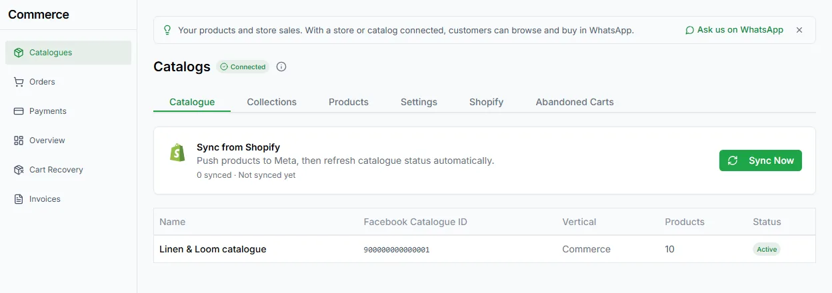The width and height of the screenshot is (832, 293).
Task: Click the Cart Recovery package icon
Action: click(x=19, y=170)
